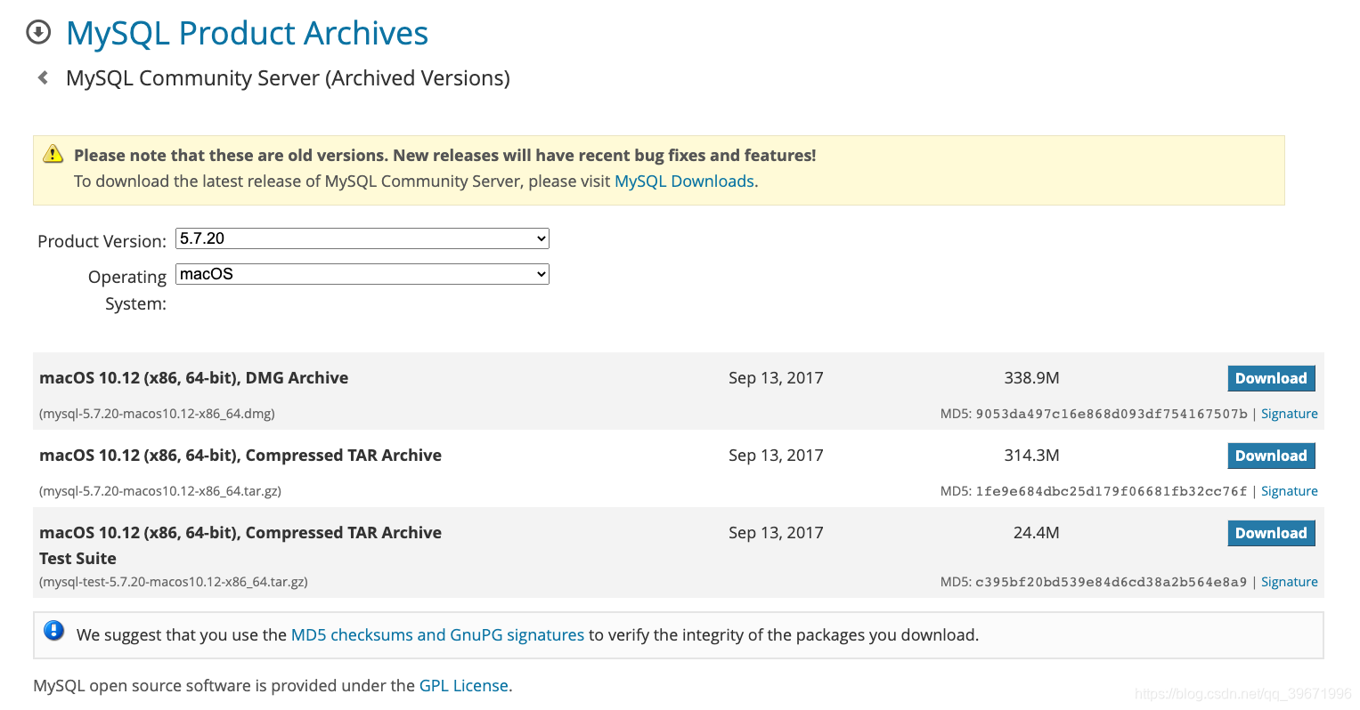
Task: Click filename (mysql-5.7.20-macos10.12-x86_64.tar.gz)
Action: click(160, 491)
